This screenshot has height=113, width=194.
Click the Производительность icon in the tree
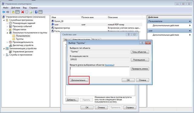10,42
